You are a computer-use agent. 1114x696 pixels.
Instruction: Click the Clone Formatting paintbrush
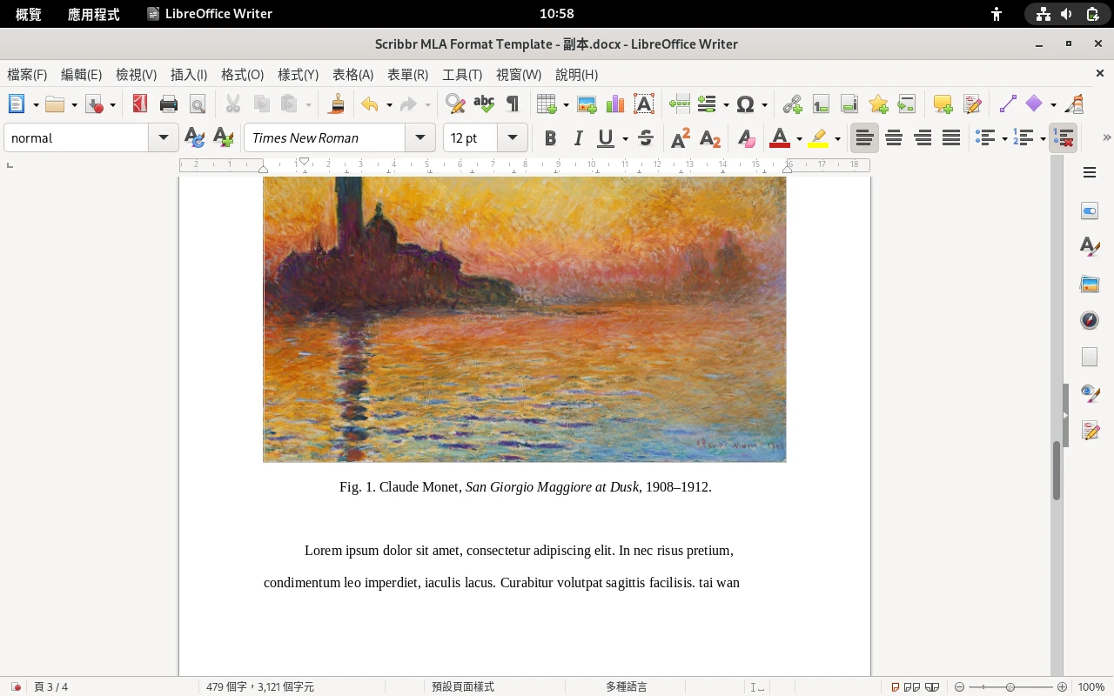coord(336,104)
